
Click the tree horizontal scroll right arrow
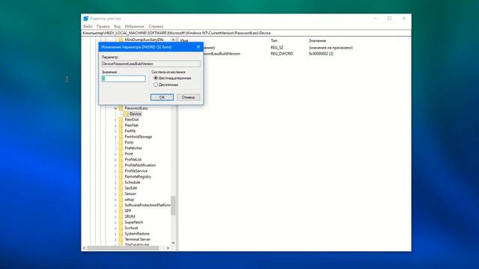point(168,248)
